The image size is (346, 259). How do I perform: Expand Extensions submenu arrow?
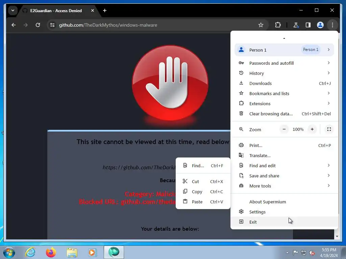pos(328,103)
